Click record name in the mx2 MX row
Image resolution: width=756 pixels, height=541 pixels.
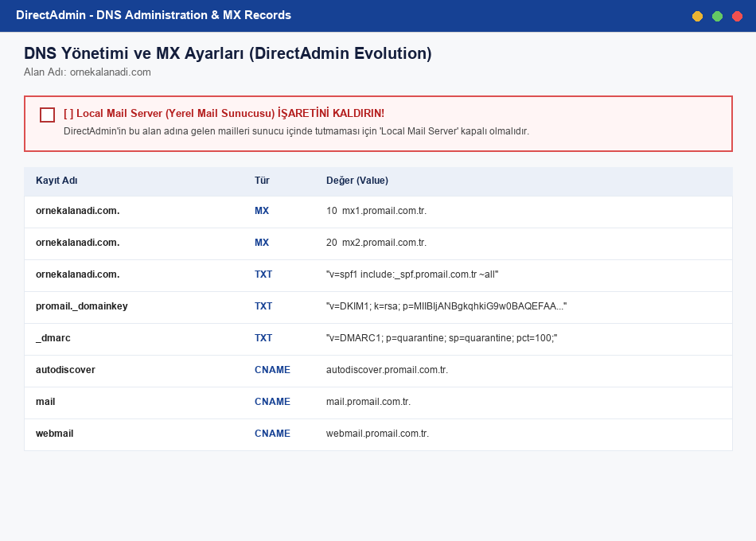click(x=78, y=243)
